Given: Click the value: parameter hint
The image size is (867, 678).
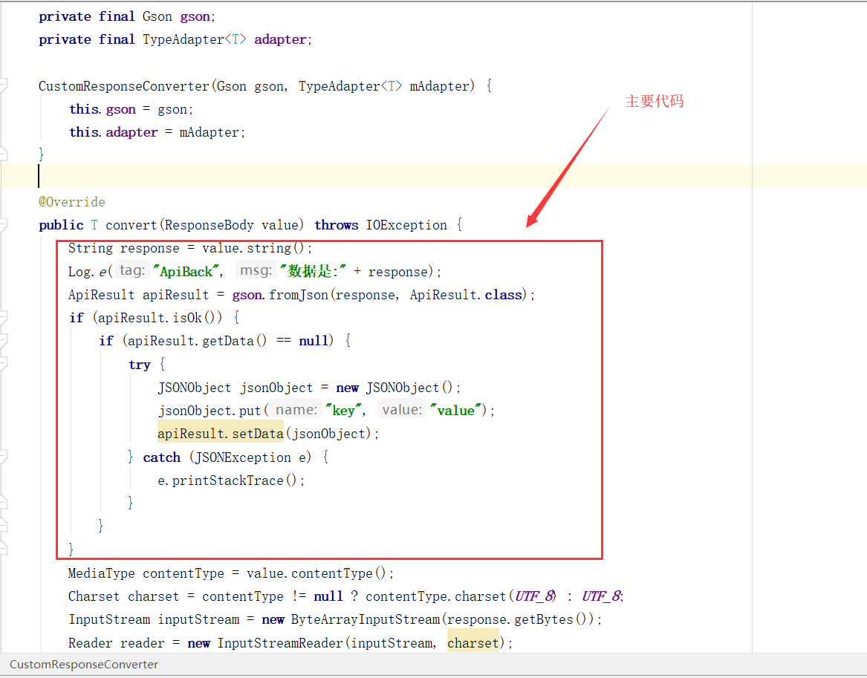Looking at the screenshot, I should pos(402,409).
